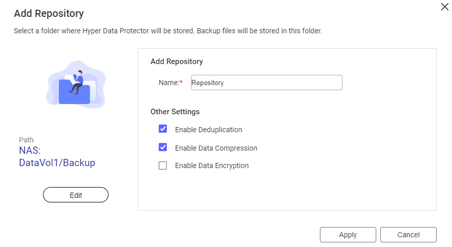Close the Add Repository dialog
The image size is (452, 247).
[x=444, y=7]
